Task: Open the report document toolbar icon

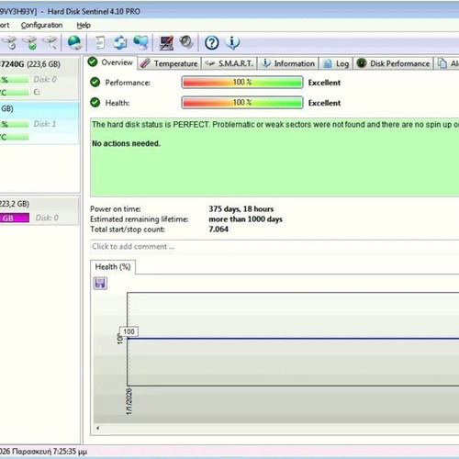Action: pos(100,42)
